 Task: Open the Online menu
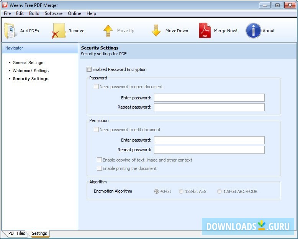point(74,13)
